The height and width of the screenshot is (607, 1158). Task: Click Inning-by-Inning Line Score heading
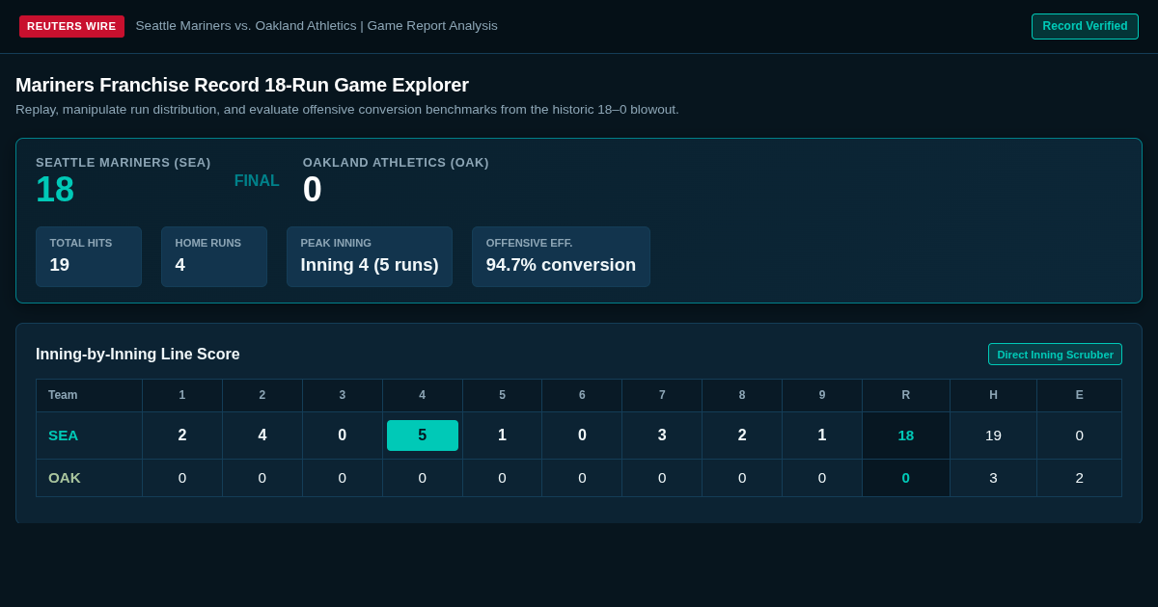[138, 355]
